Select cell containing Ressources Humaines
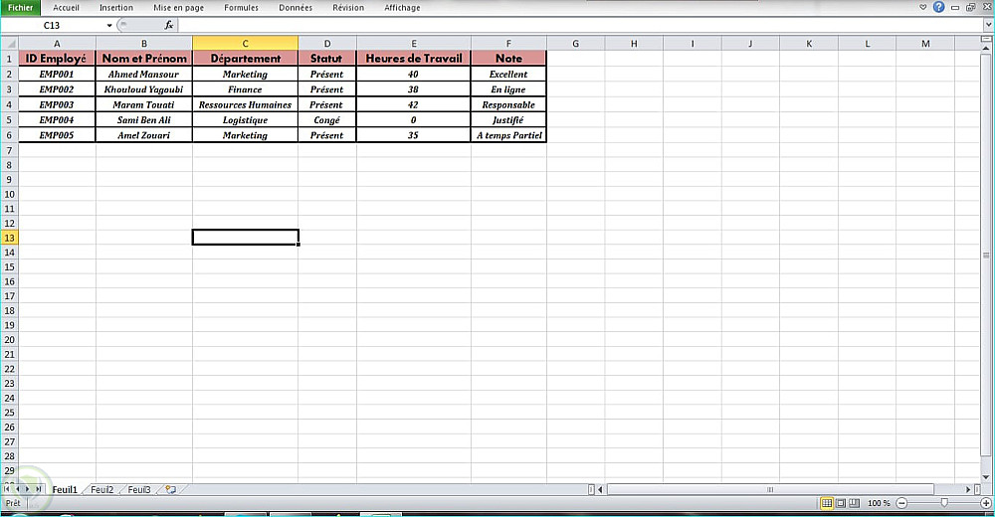The width and height of the screenshot is (995, 517). tap(245, 104)
